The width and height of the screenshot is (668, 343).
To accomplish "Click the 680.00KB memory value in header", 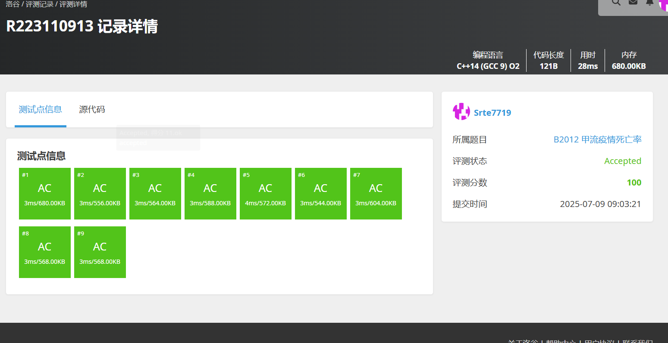I will (x=629, y=66).
